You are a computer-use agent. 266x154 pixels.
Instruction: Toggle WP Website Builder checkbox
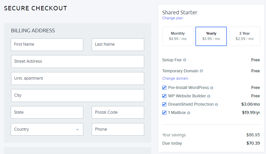coord(164,96)
